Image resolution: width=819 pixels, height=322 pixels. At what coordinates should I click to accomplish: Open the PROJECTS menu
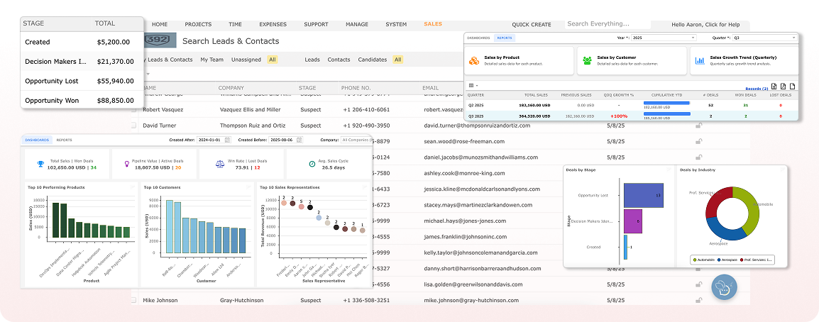coord(198,25)
